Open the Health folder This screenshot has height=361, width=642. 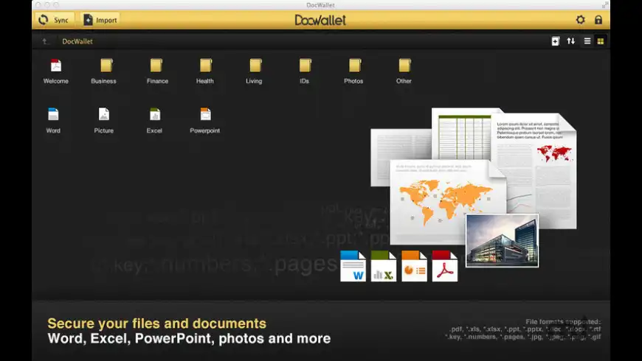click(x=205, y=71)
